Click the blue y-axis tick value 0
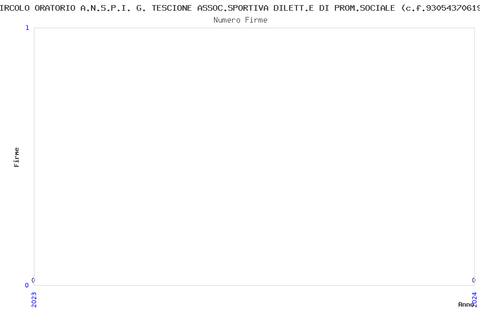The width and height of the screenshot is (480, 310). coord(27,285)
